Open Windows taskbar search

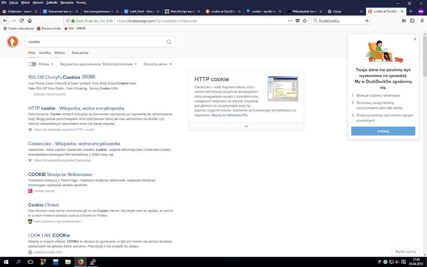18,262
